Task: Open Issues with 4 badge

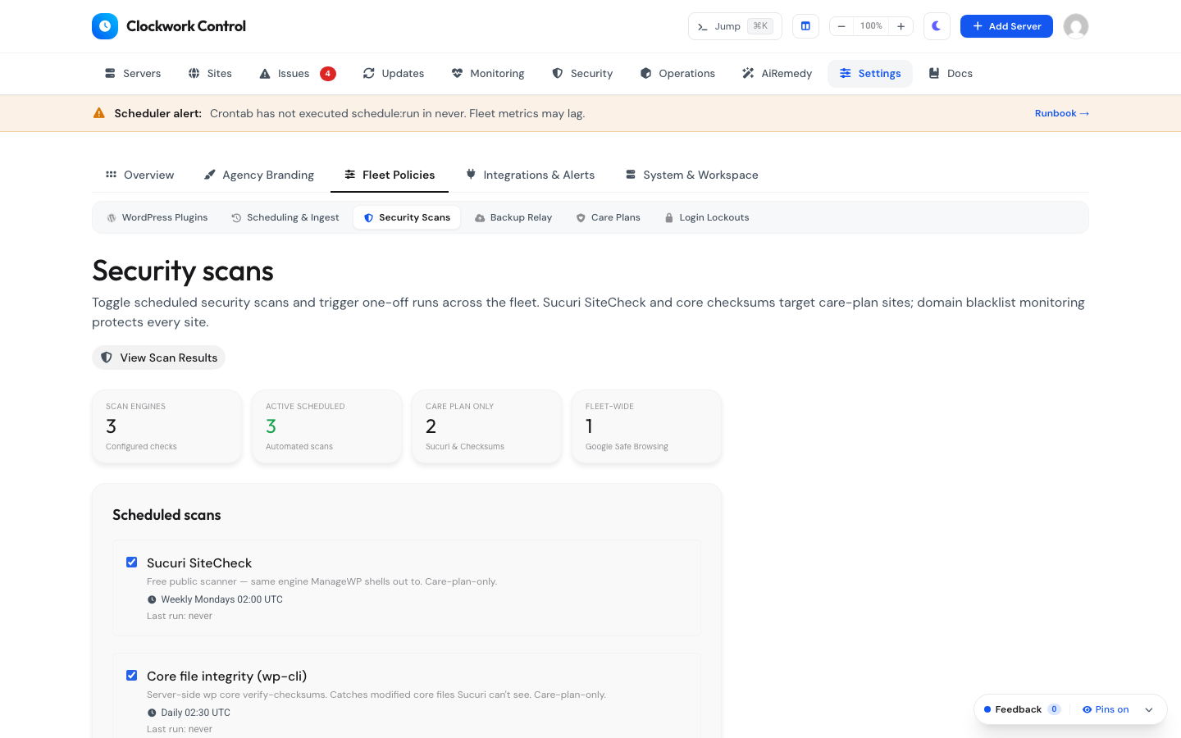Action: (297, 74)
